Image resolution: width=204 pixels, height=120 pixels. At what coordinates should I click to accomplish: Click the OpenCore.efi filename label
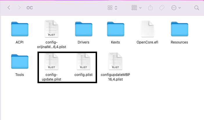tap(147, 42)
